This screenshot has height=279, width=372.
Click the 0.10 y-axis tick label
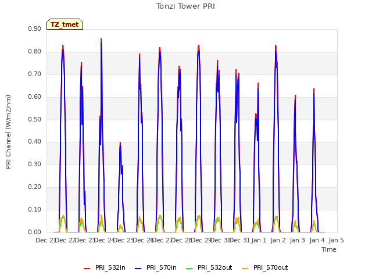(35, 209)
